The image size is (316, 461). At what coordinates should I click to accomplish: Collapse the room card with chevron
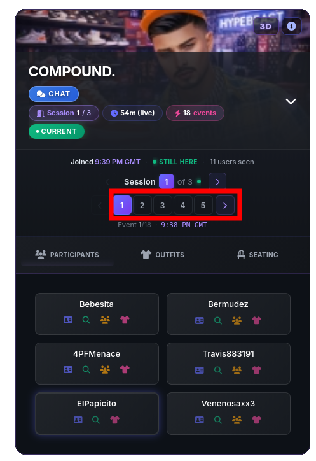pyautogui.click(x=291, y=101)
